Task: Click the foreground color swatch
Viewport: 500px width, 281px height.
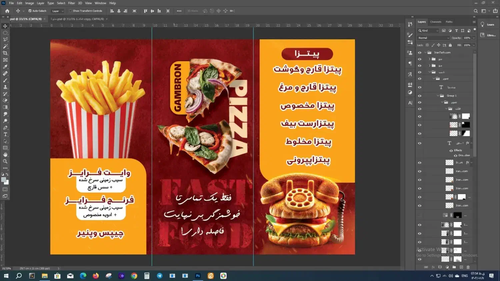Action: pos(4,180)
